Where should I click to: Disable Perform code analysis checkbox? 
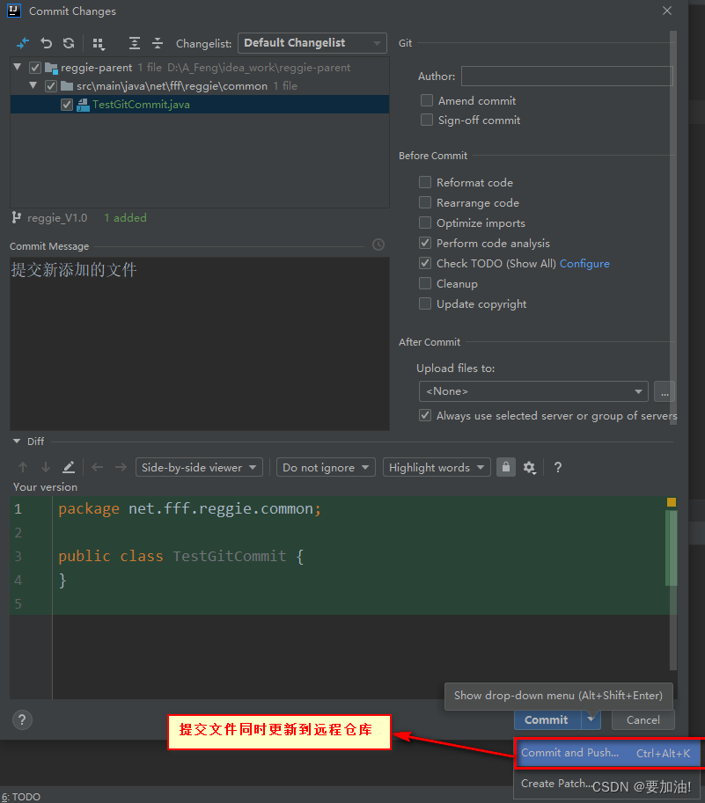point(425,243)
